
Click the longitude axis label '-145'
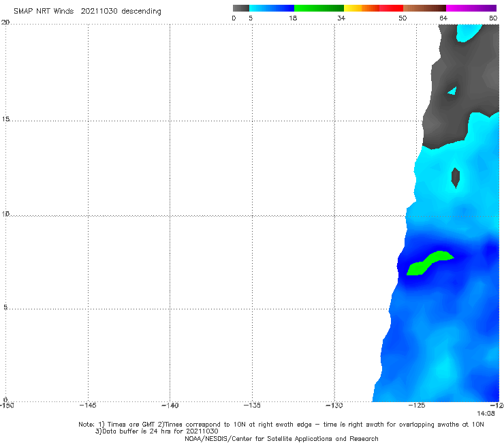pyautogui.click(x=88, y=405)
